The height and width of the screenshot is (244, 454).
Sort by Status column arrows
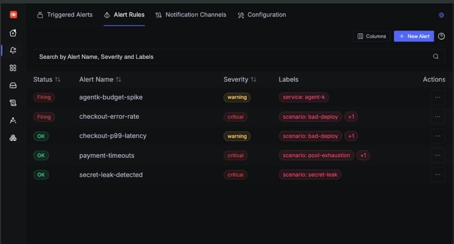(58, 79)
